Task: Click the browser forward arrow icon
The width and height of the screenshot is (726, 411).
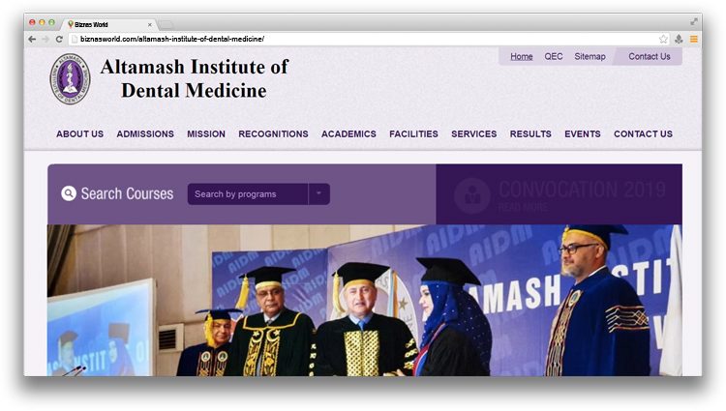Action: pos(45,40)
